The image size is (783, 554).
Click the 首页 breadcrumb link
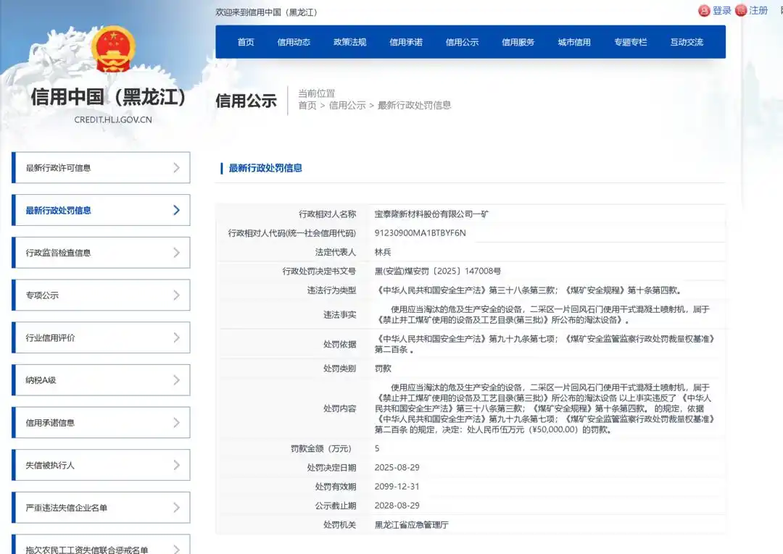pyautogui.click(x=307, y=105)
